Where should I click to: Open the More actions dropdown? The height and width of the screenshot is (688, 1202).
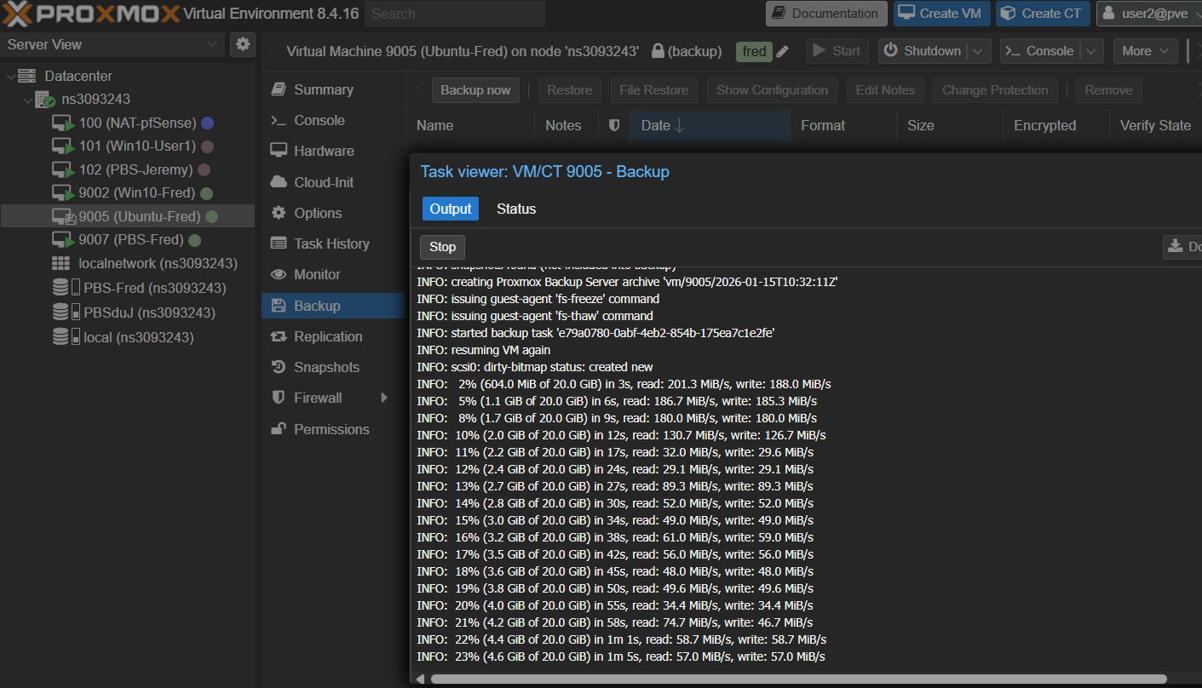coord(1145,51)
